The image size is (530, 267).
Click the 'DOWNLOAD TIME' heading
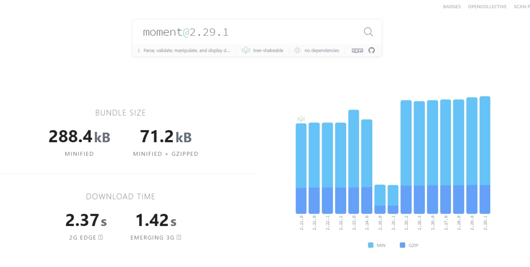pyautogui.click(x=120, y=197)
